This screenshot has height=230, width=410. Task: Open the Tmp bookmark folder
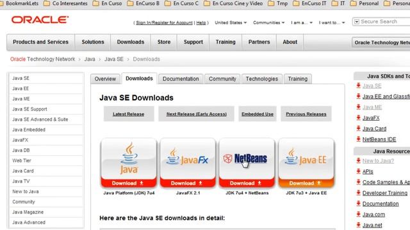[278, 4]
